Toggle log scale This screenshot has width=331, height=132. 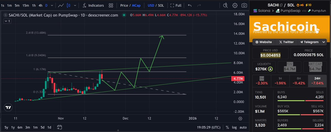pyautogui.click(x=234, y=127)
